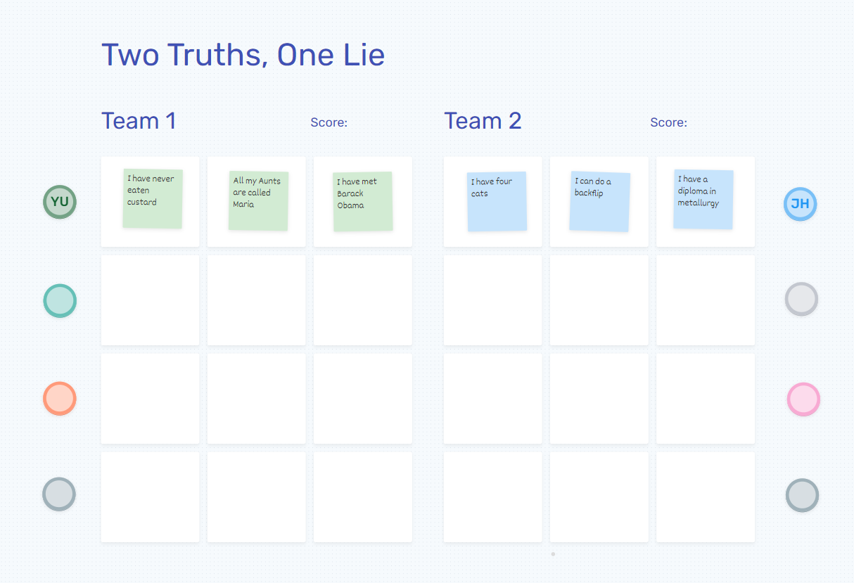This screenshot has width=854, height=583.
Task: Select the Team 1 heading
Action: (139, 121)
